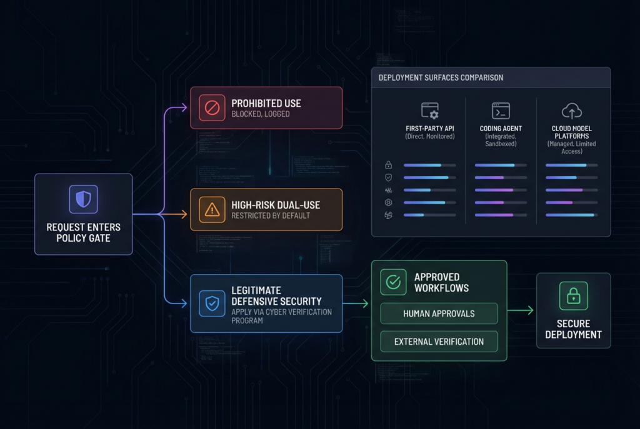Click the green checkmark Approved Workflows icon
Viewport: 640px width, 429px height.
pyautogui.click(x=393, y=282)
